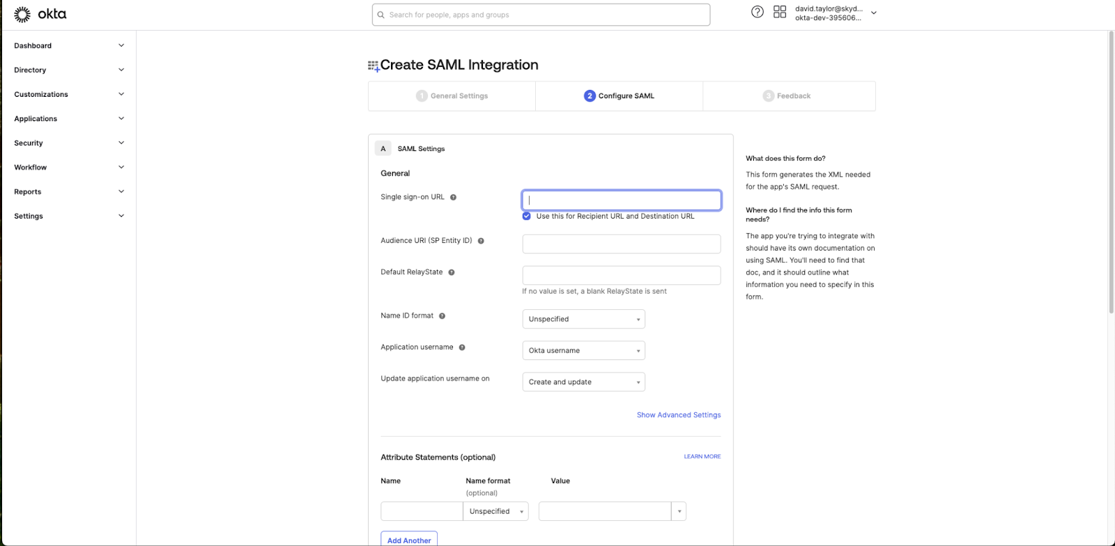Click the search for people, apps field
The height and width of the screenshot is (546, 1115).
541,15
